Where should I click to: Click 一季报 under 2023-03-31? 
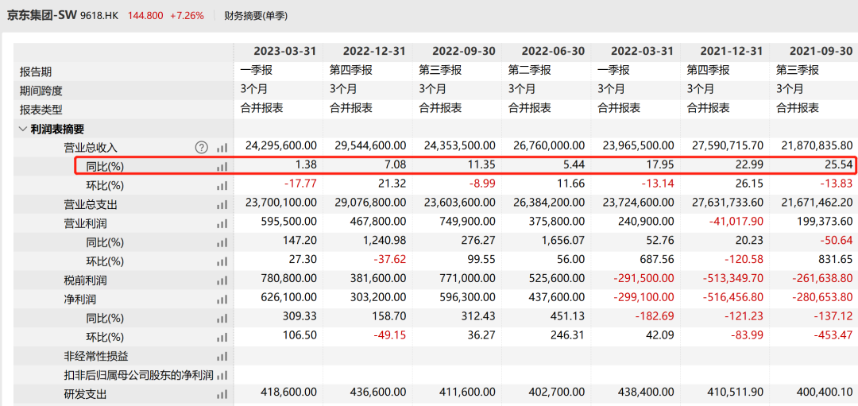pyautogui.click(x=256, y=70)
